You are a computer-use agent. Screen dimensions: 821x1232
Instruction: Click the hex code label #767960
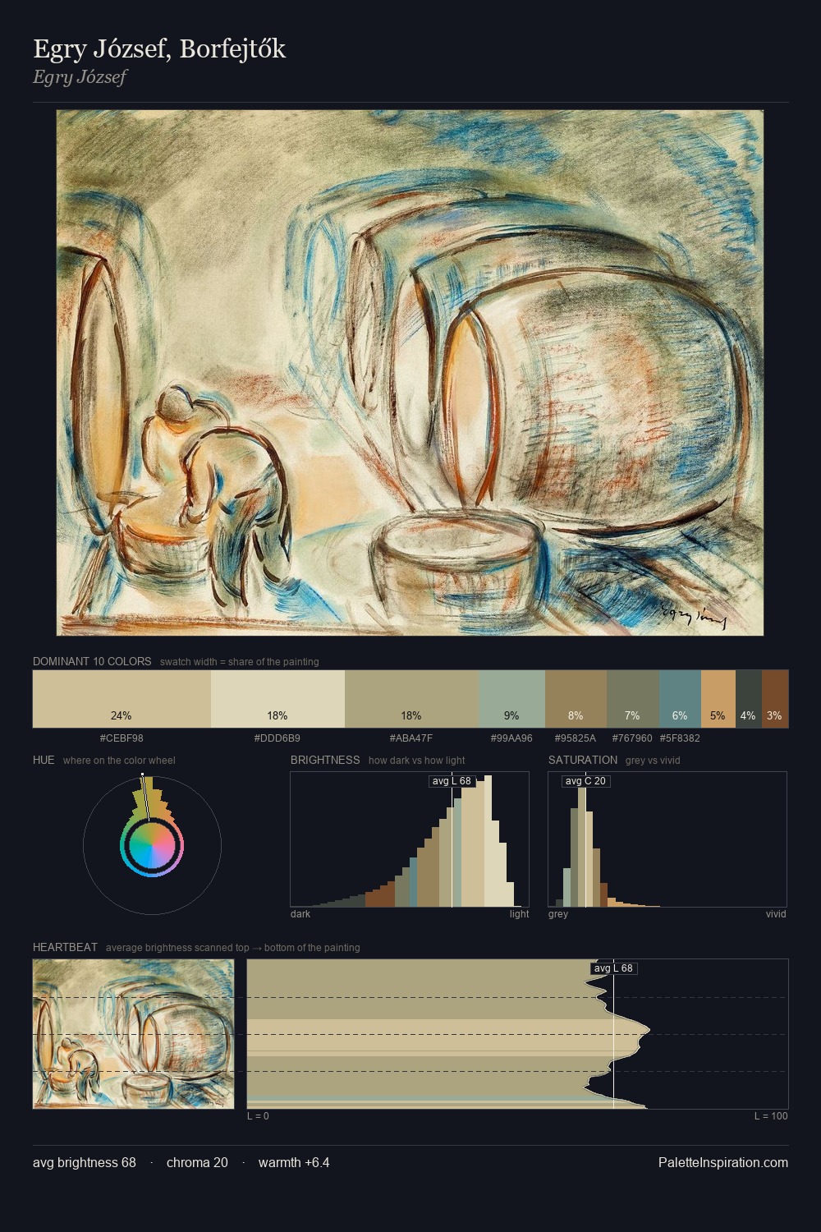pos(632,738)
